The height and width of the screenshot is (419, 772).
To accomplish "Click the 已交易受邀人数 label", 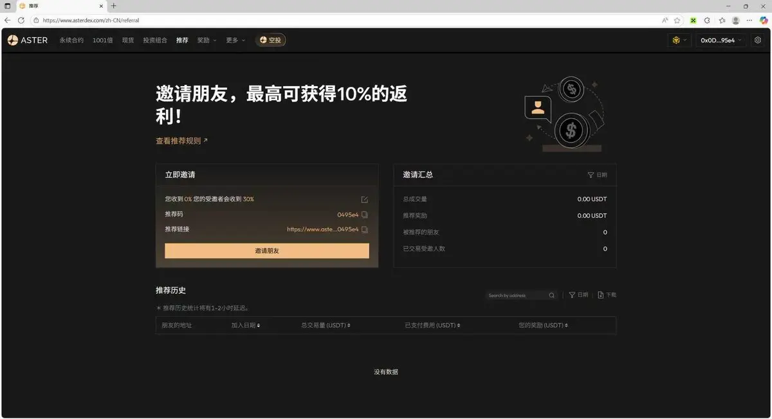I will [x=424, y=249].
